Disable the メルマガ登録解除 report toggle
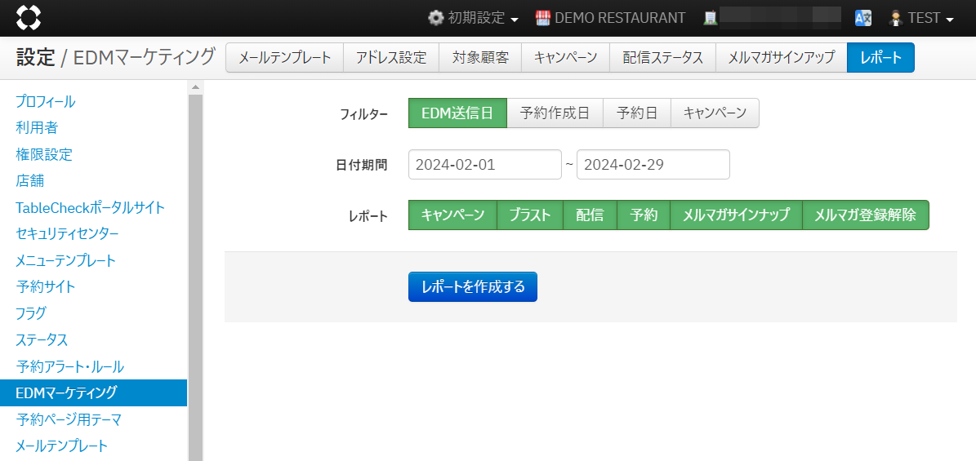The height and width of the screenshot is (461, 976). (865, 215)
